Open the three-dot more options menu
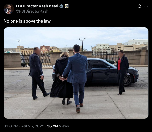 (146, 6)
